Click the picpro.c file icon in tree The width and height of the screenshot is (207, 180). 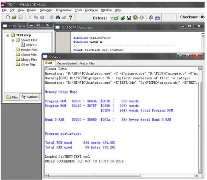tap(23, 45)
